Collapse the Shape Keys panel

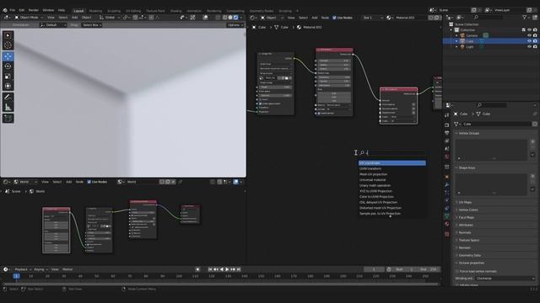click(x=467, y=168)
